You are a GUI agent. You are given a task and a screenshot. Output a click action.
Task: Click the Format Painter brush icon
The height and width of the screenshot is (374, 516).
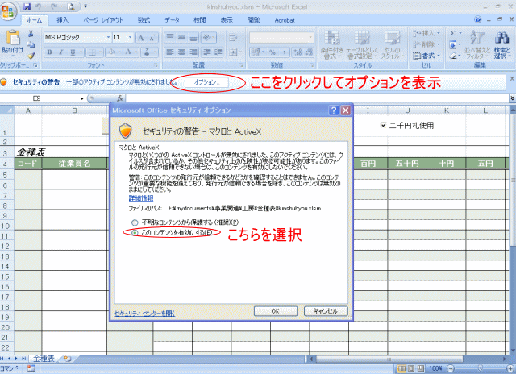(x=31, y=56)
